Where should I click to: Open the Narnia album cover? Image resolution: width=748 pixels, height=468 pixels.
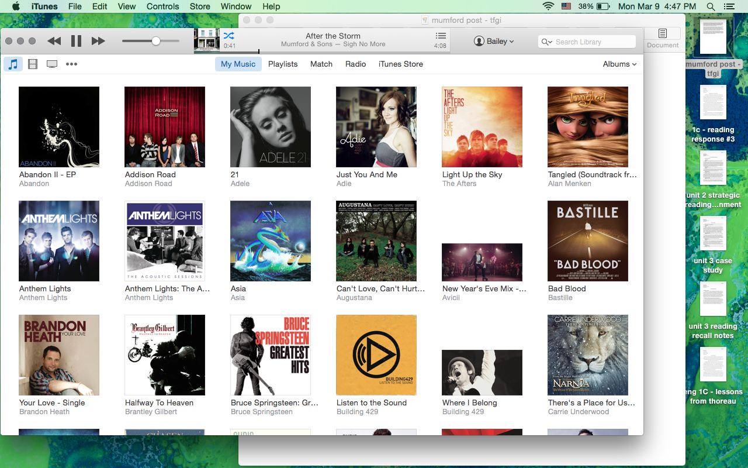588,355
